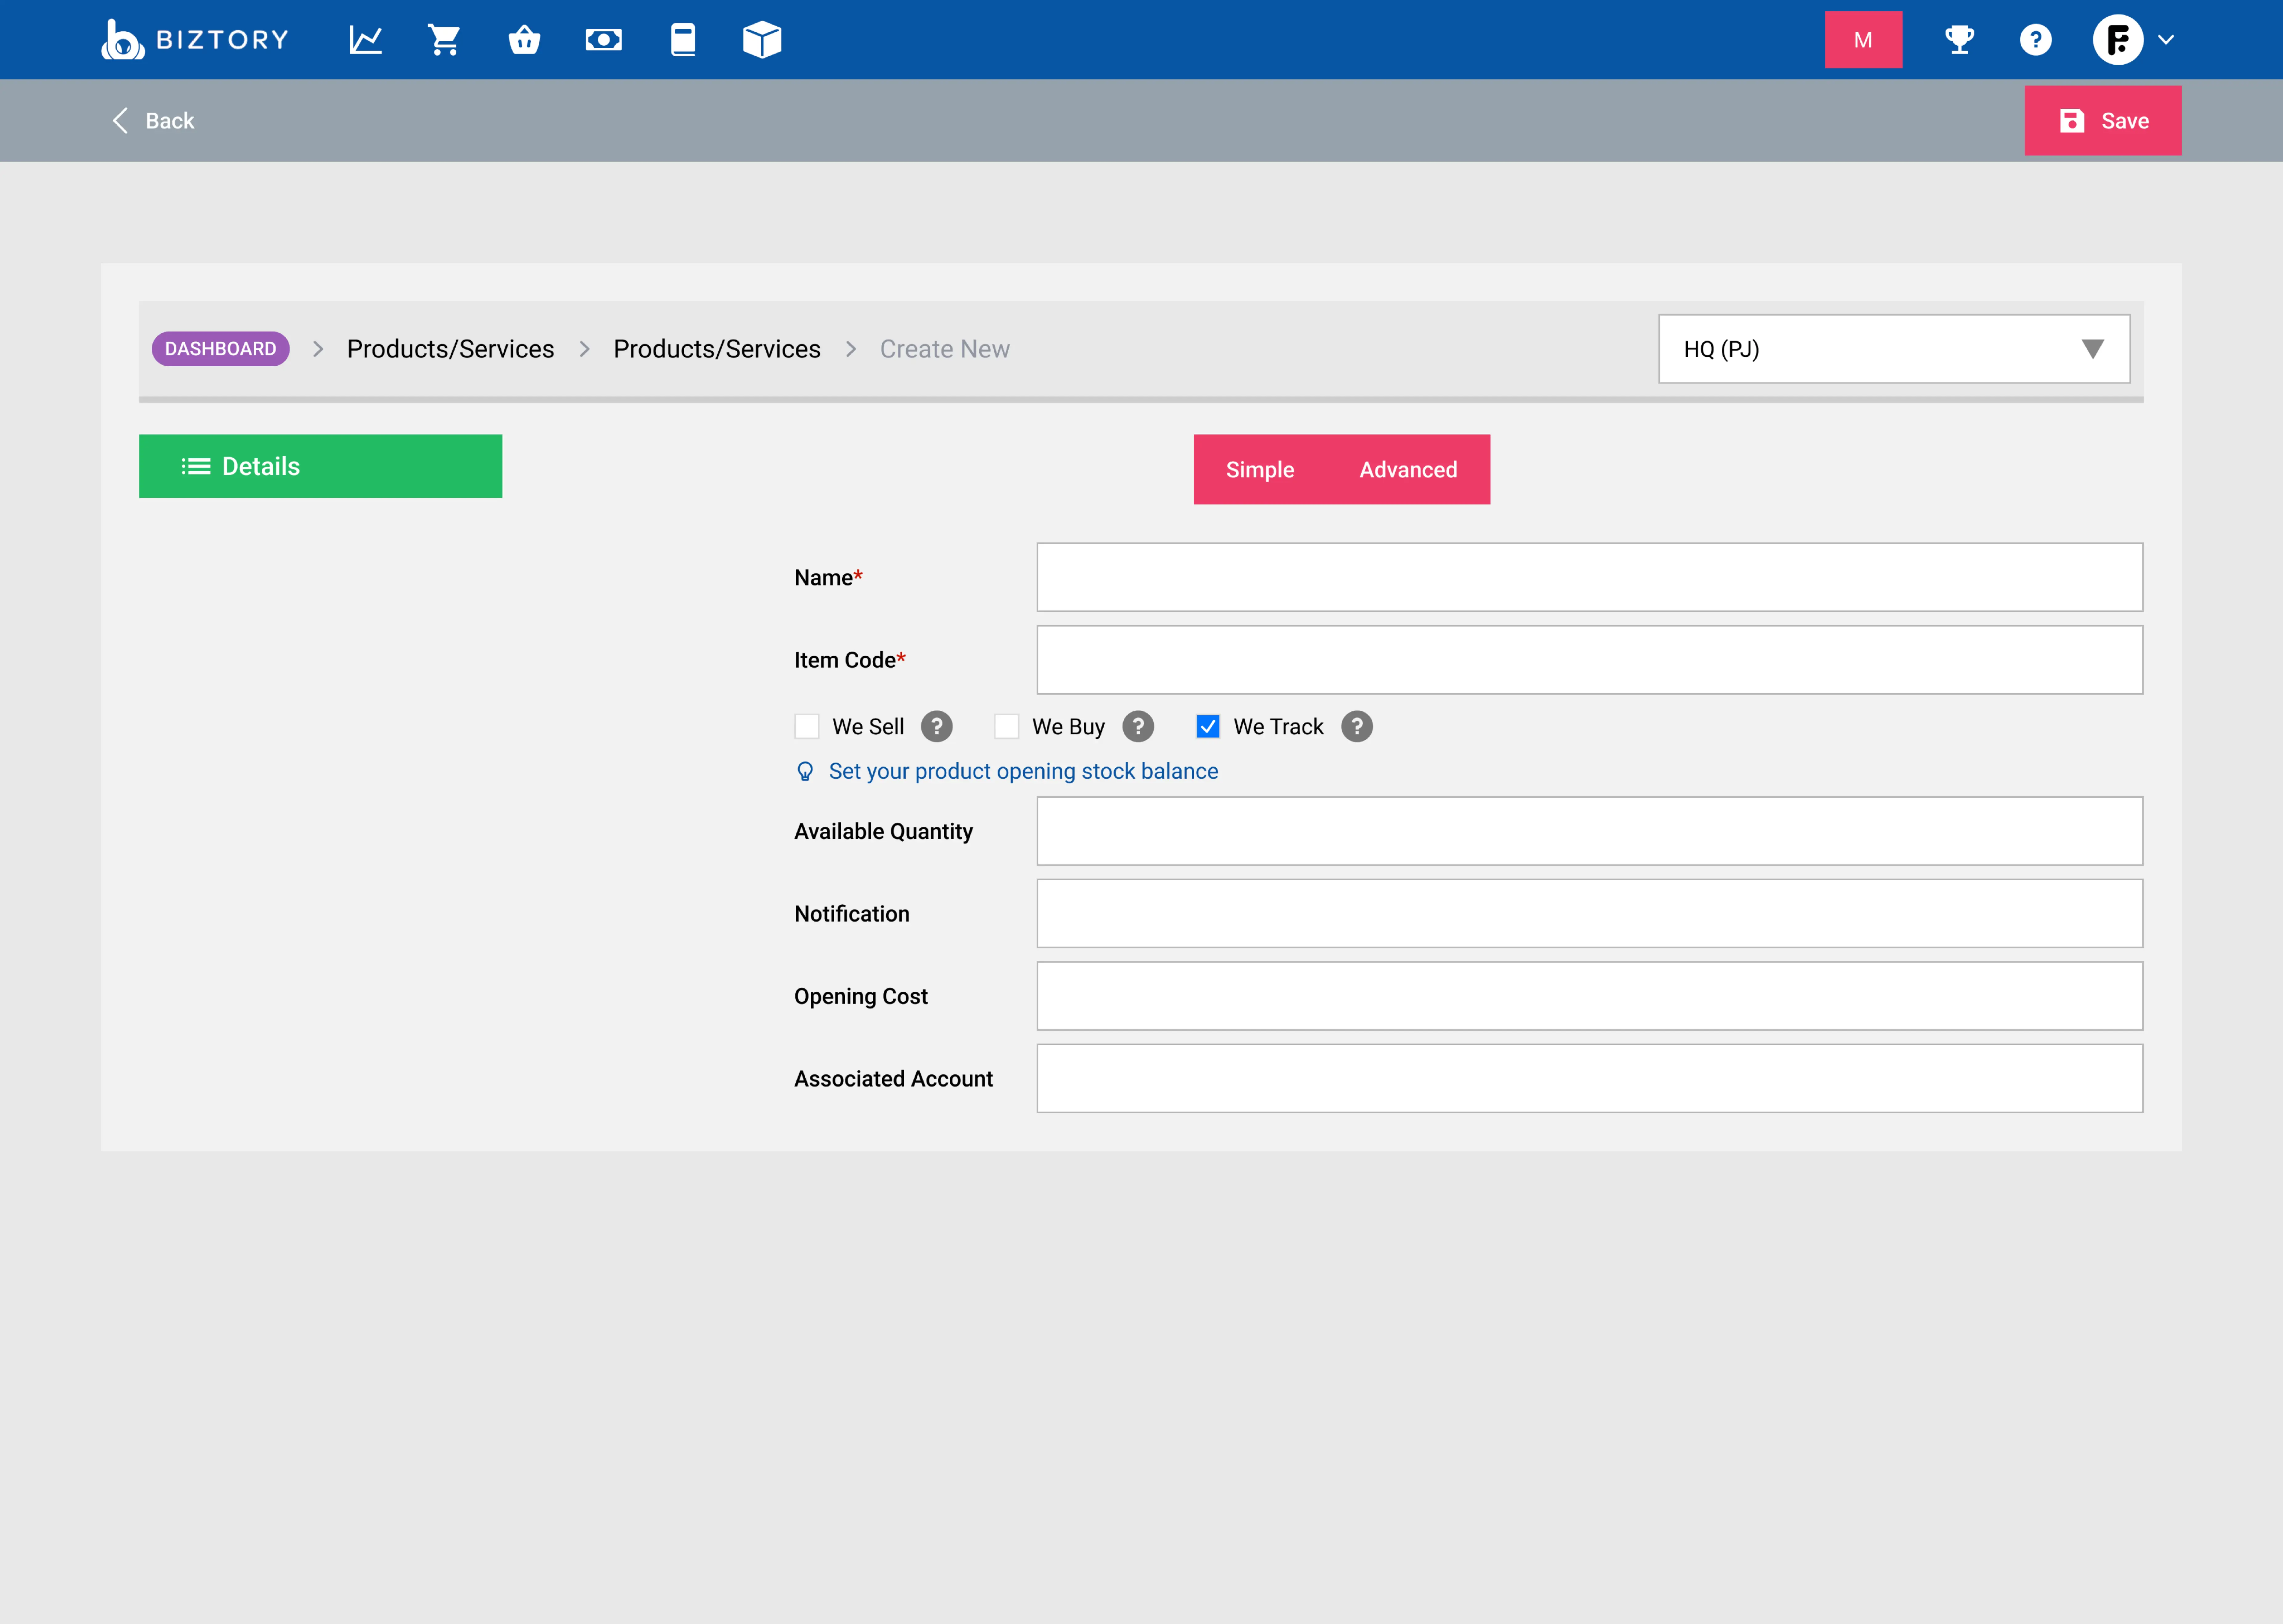Open second Products/Services breadcrumb
This screenshot has width=2283, height=1624.
(717, 349)
